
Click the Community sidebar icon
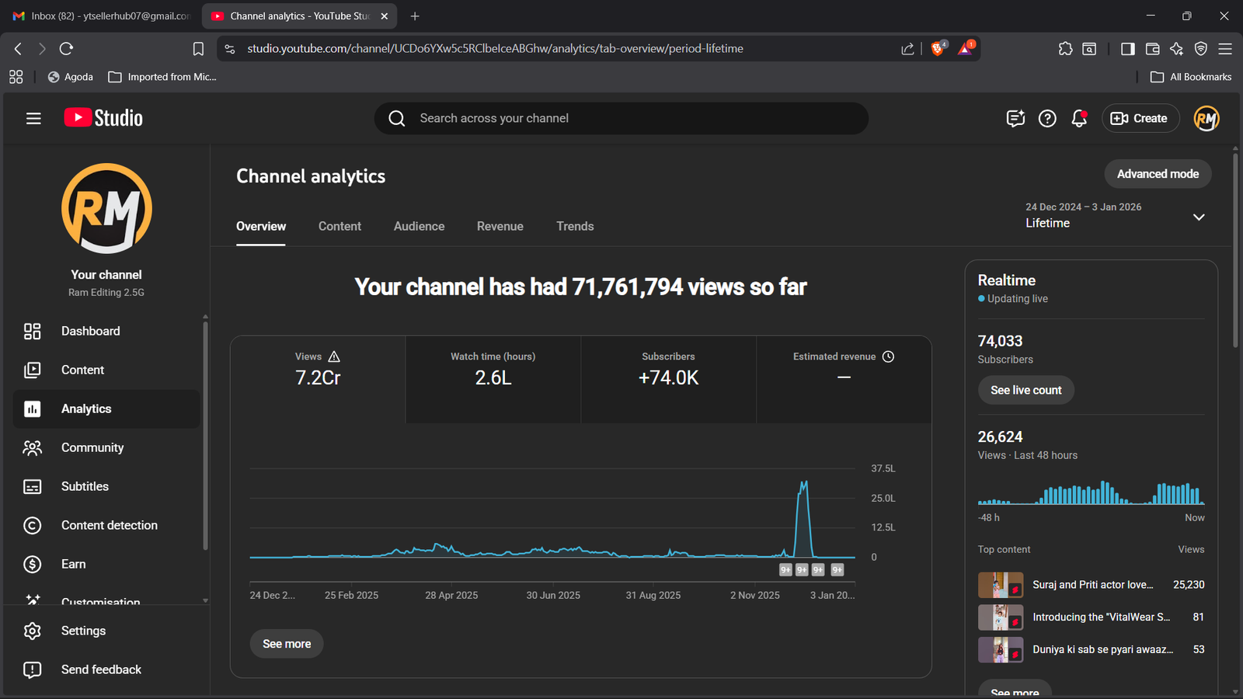[x=32, y=448]
